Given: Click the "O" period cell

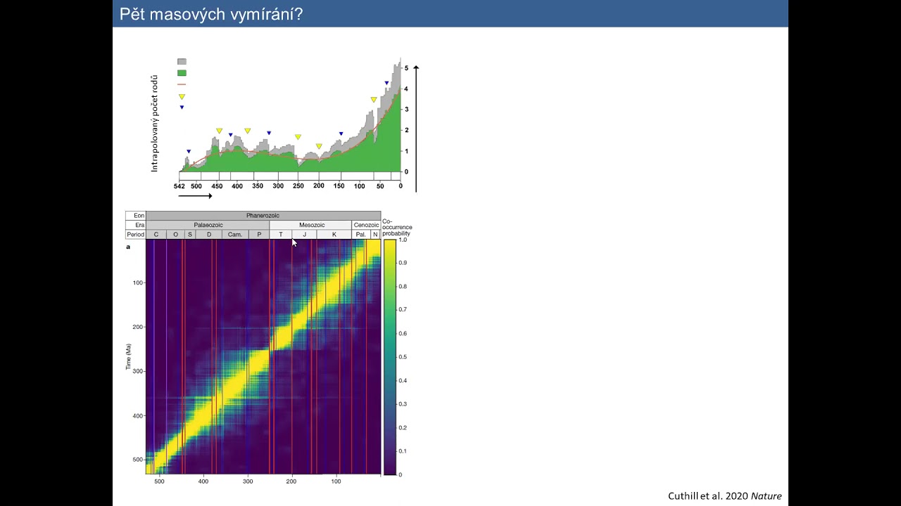Looking at the screenshot, I should [175, 234].
